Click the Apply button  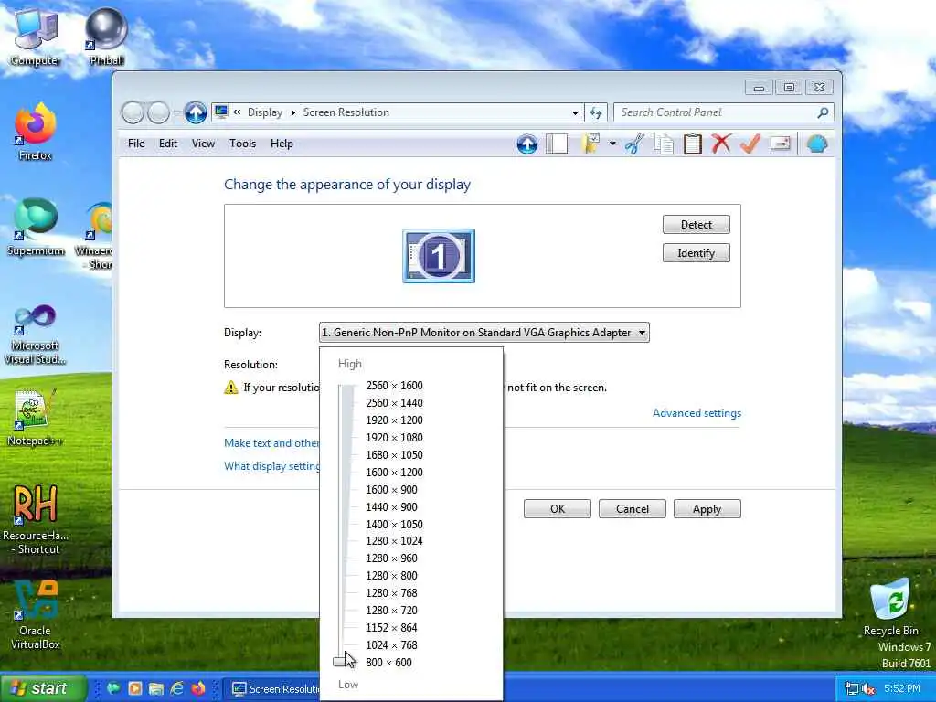coord(707,508)
